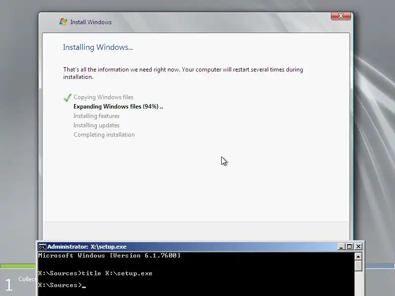This screenshot has height=296, width=395.
Task: Click the step number 1 at bottom left
Action: click(8, 285)
